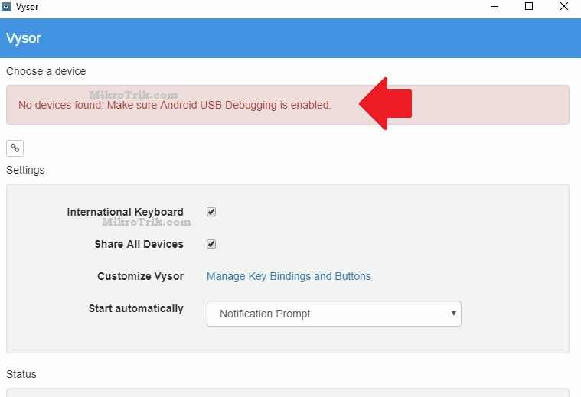Open the Start automatically dropdown

[x=334, y=314]
